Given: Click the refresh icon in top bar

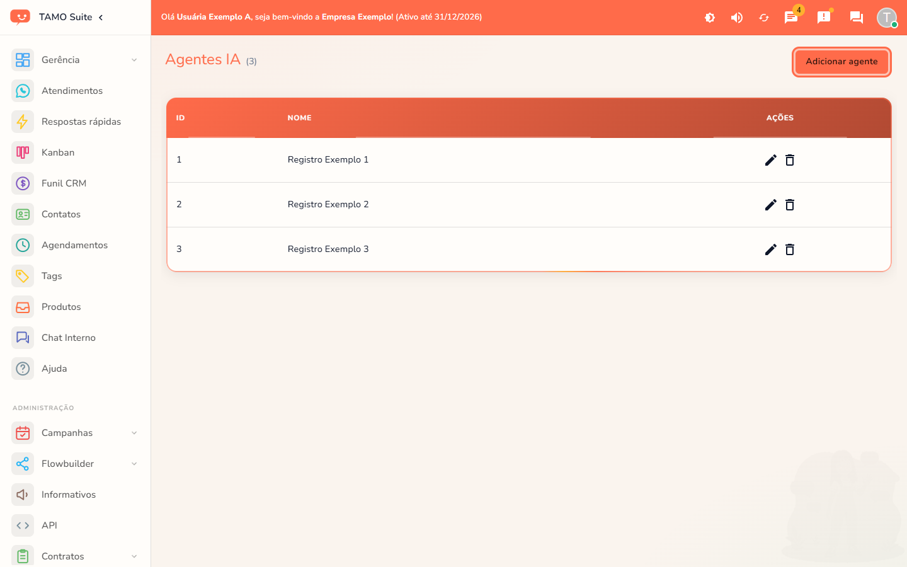Looking at the screenshot, I should pos(764,18).
